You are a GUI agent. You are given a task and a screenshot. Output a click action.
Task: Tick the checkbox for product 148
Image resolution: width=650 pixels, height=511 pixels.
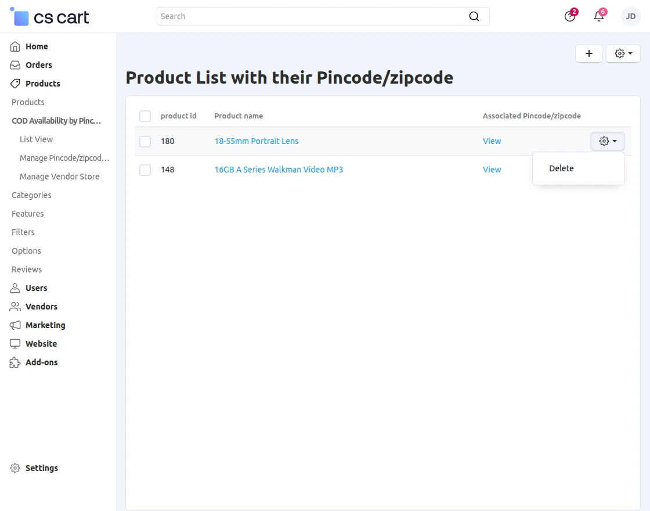tap(145, 170)
